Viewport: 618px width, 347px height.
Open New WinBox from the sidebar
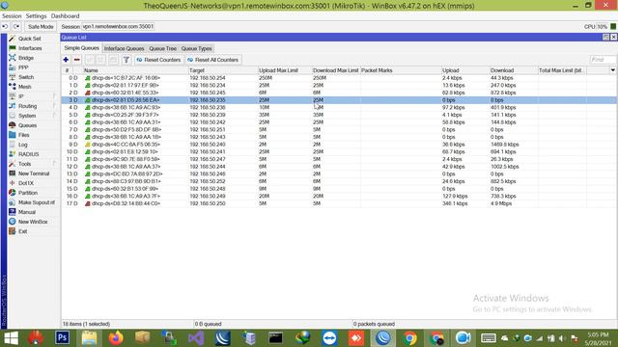pos(33,222)
